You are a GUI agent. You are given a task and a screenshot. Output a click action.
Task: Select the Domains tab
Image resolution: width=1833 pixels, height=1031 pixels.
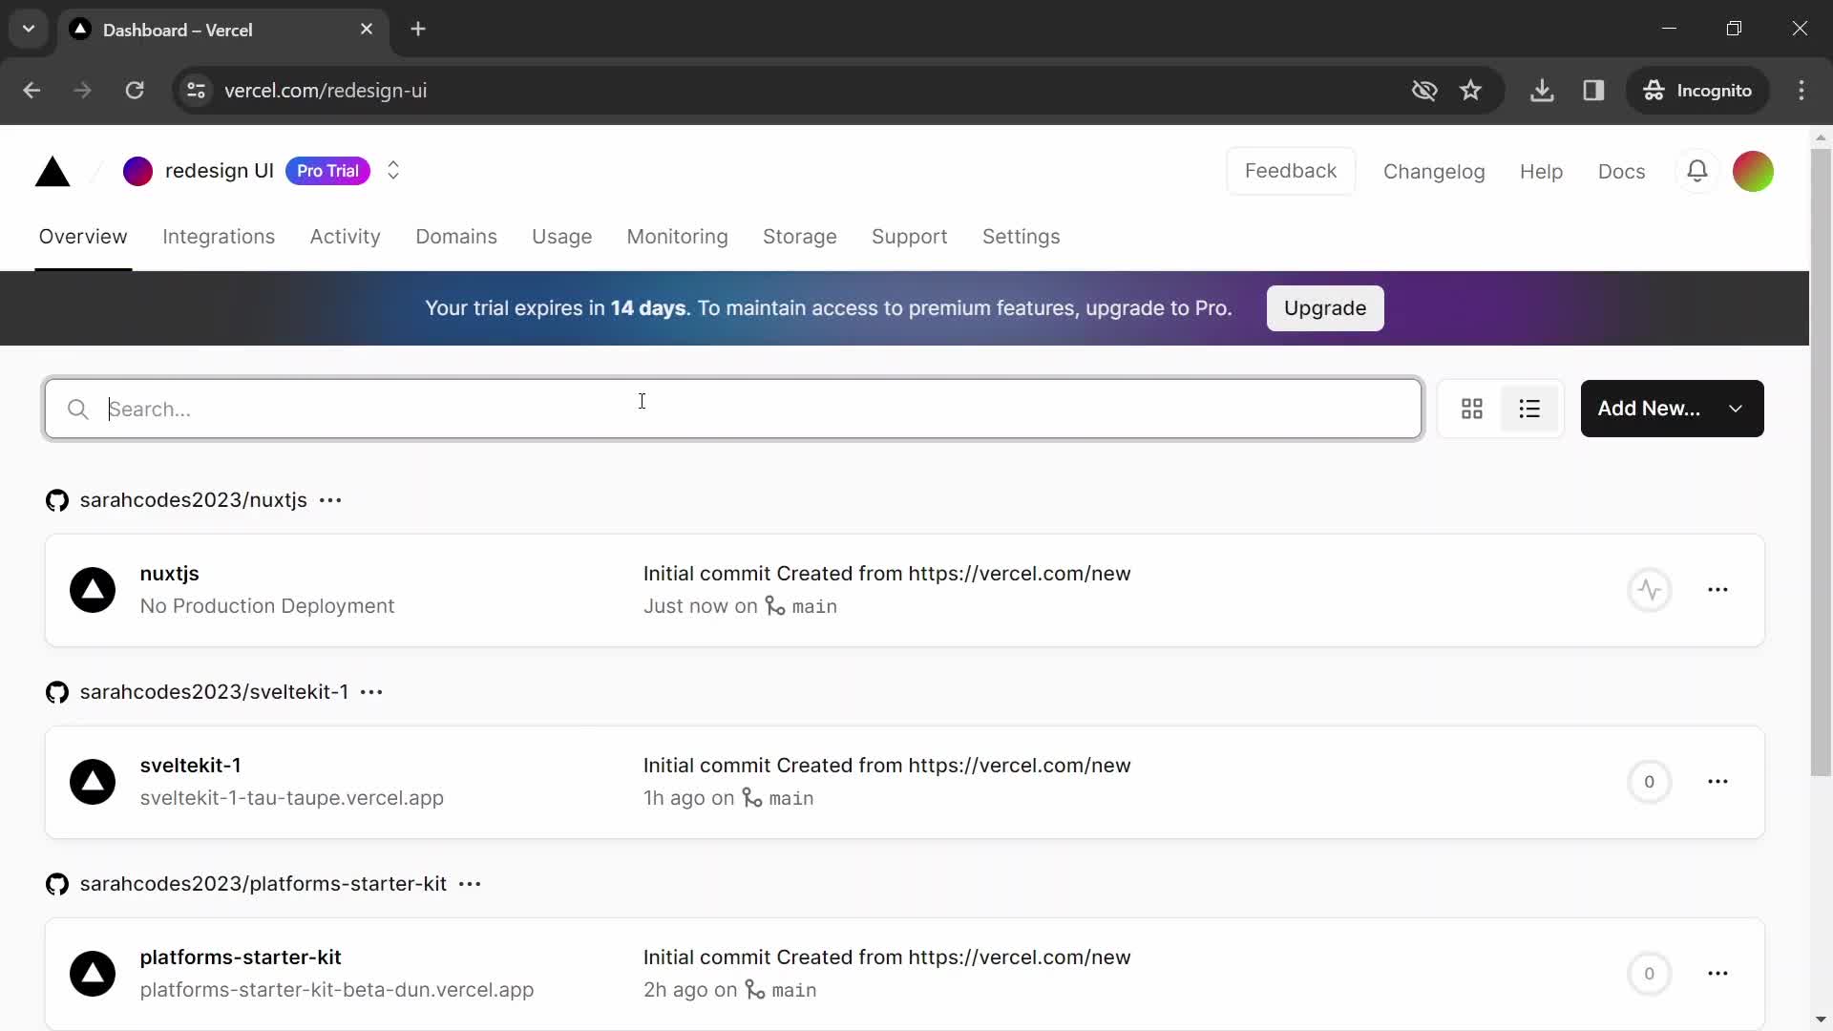pyautogui.click(x=455, y=237)
